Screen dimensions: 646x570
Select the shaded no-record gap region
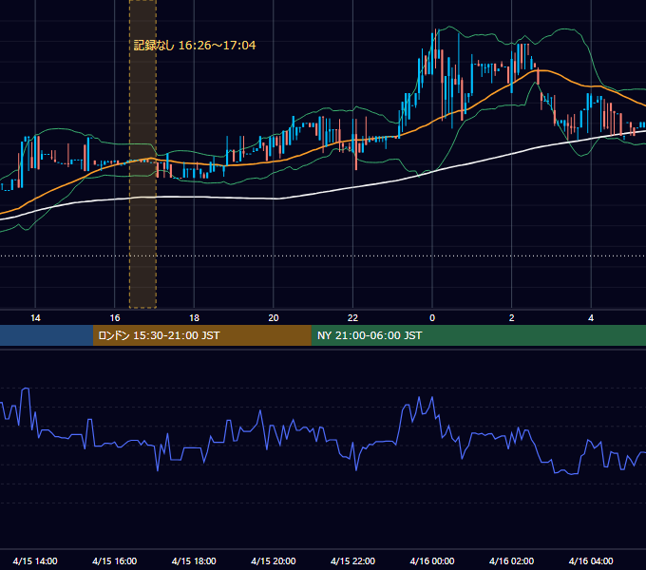(x=142, y=154)
